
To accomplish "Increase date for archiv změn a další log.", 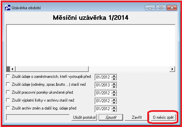I will [114, 108].
